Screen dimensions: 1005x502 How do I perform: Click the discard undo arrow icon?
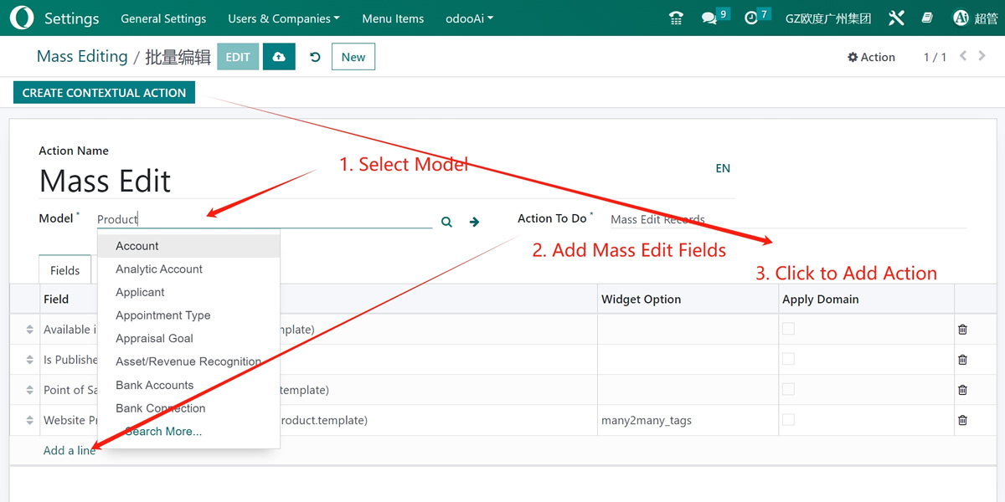(315, 57)
